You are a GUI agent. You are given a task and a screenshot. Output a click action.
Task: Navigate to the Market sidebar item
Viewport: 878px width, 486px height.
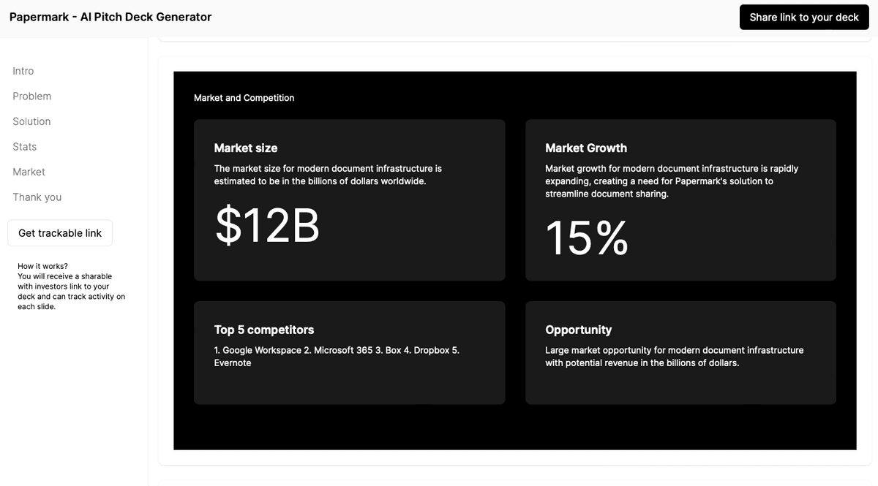pos(29,172)
